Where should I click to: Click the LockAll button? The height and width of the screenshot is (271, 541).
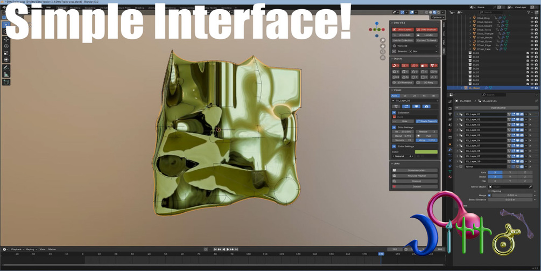[x=427, y=35]
